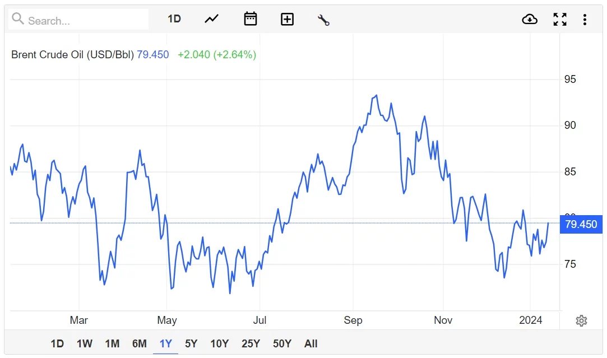Switch to the 1W time range
This screenshot has height=358, width=607.
point(85,343)
